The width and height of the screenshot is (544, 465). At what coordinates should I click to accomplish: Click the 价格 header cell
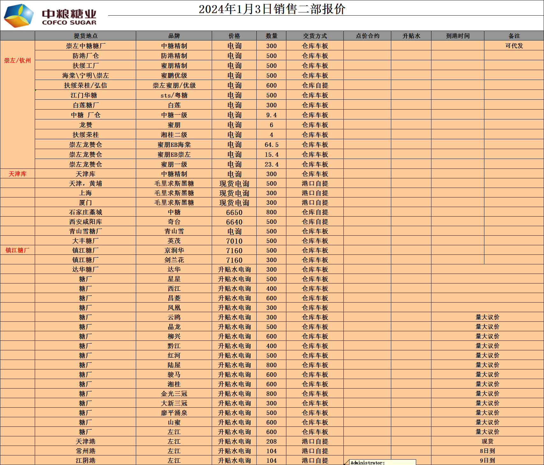point(234,36)
